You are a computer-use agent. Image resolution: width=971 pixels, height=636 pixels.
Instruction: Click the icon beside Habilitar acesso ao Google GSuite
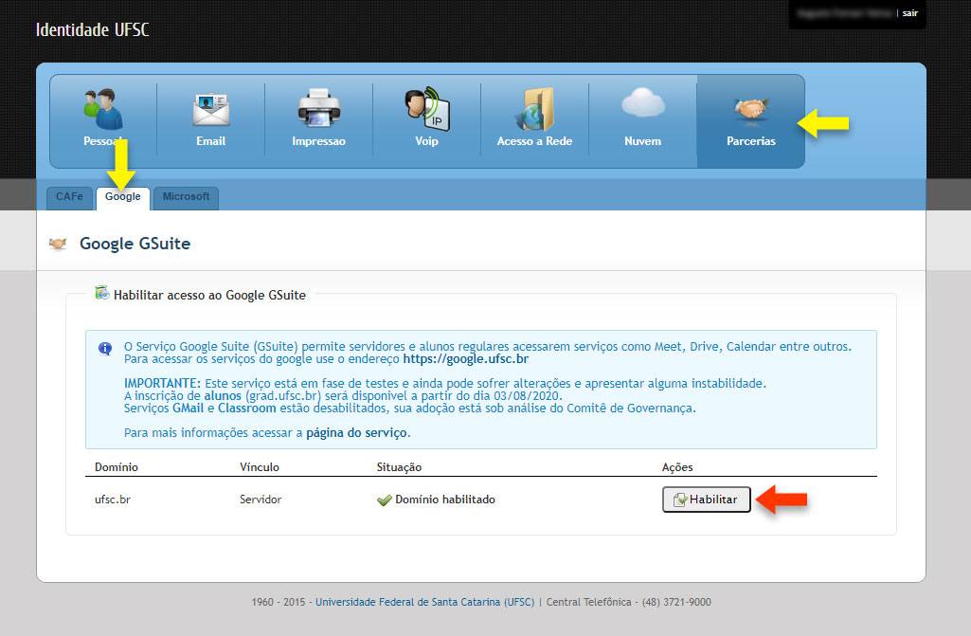(101, 293)
